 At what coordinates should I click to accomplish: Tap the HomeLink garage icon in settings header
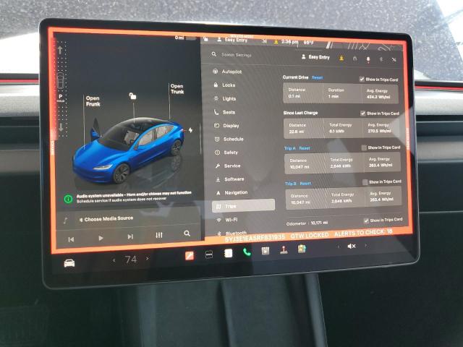[x=354, y=59]
